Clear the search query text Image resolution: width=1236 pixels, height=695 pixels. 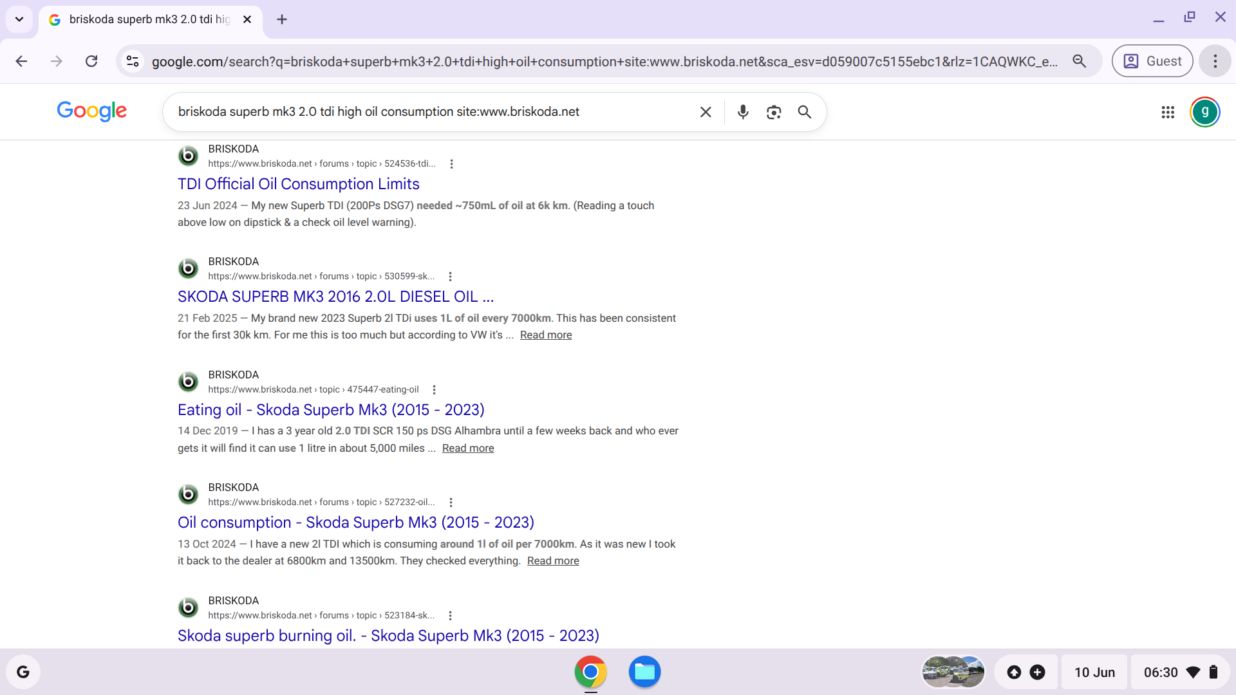[x=706, y=112]
